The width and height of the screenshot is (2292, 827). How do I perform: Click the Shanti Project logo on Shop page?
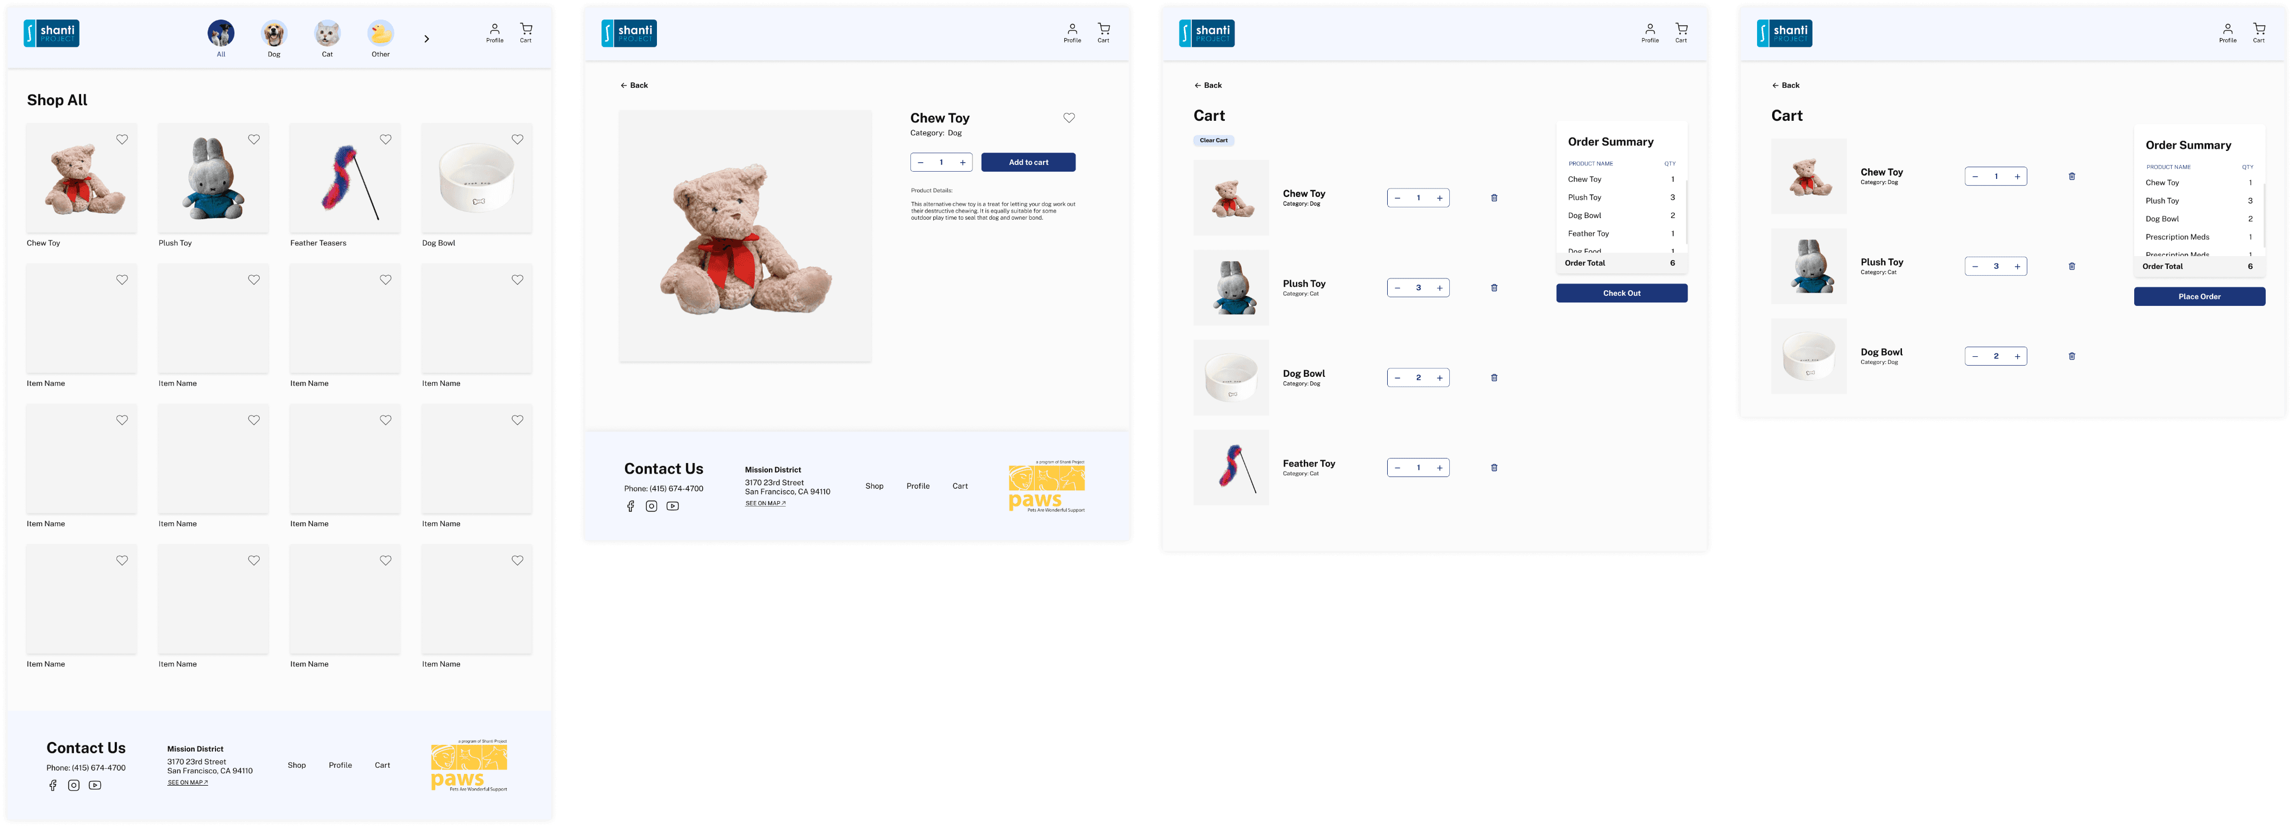[51, 33]
